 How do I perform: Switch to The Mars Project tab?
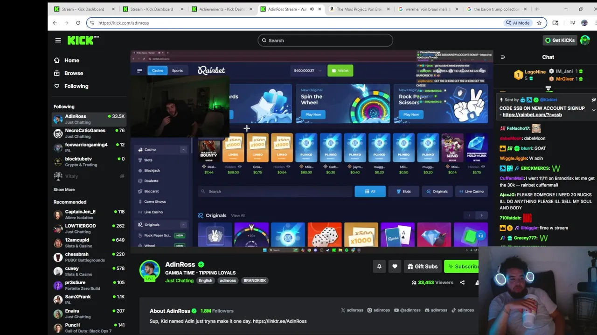pyautogui.click(x=359, y=9)
